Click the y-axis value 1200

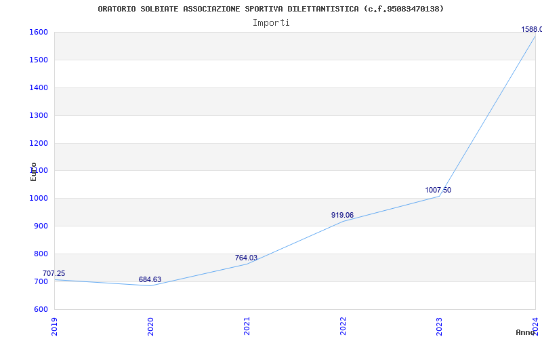coord(38,143)
